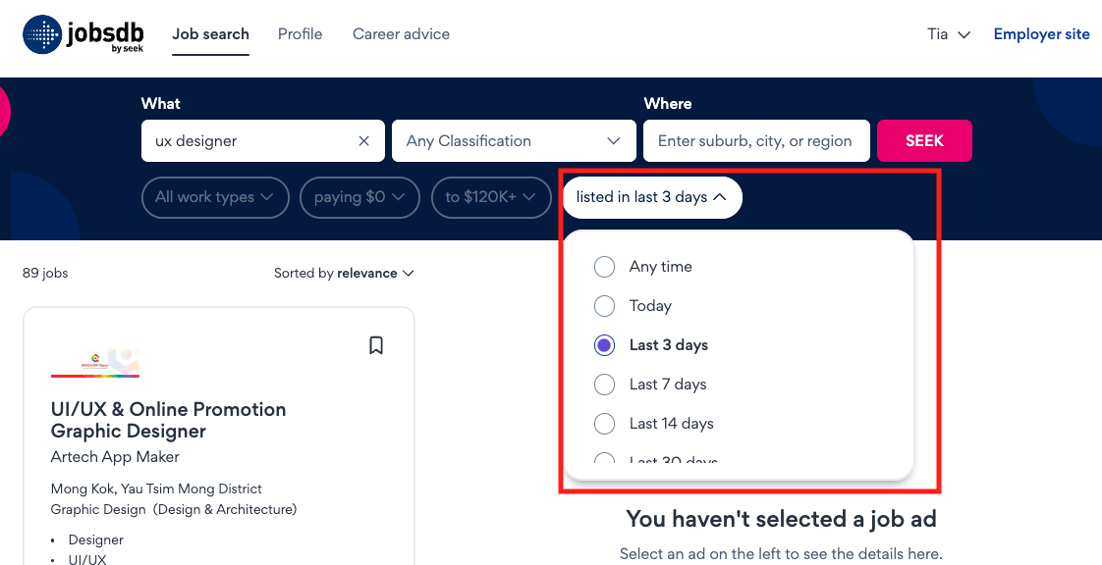
Task: Open the paying $0 salary dropdown
Action: point(359,197)
